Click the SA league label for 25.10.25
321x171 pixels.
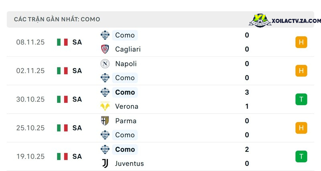pos(77,128)
